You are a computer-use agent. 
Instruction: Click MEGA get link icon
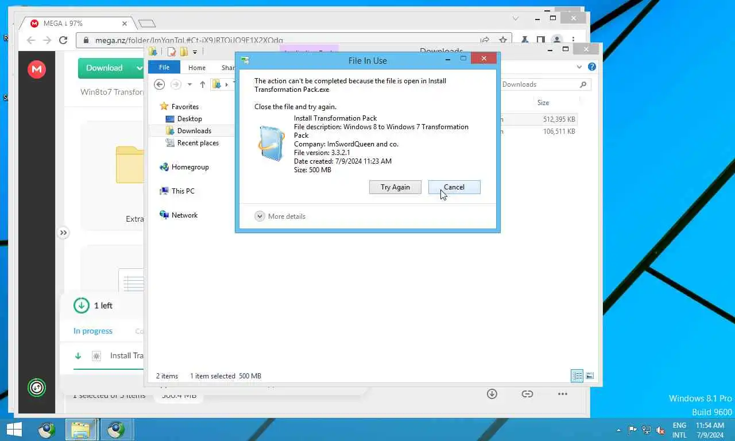[527, 394]
